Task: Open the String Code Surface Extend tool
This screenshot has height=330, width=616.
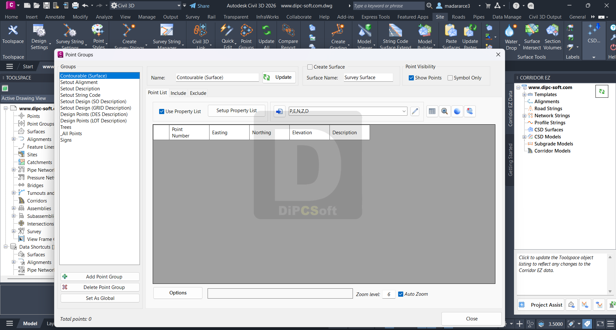Action: pyautogui.click(x=395, y=36)
